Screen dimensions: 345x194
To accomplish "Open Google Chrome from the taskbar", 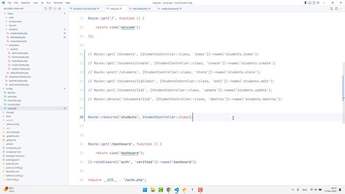I will 169,190.
